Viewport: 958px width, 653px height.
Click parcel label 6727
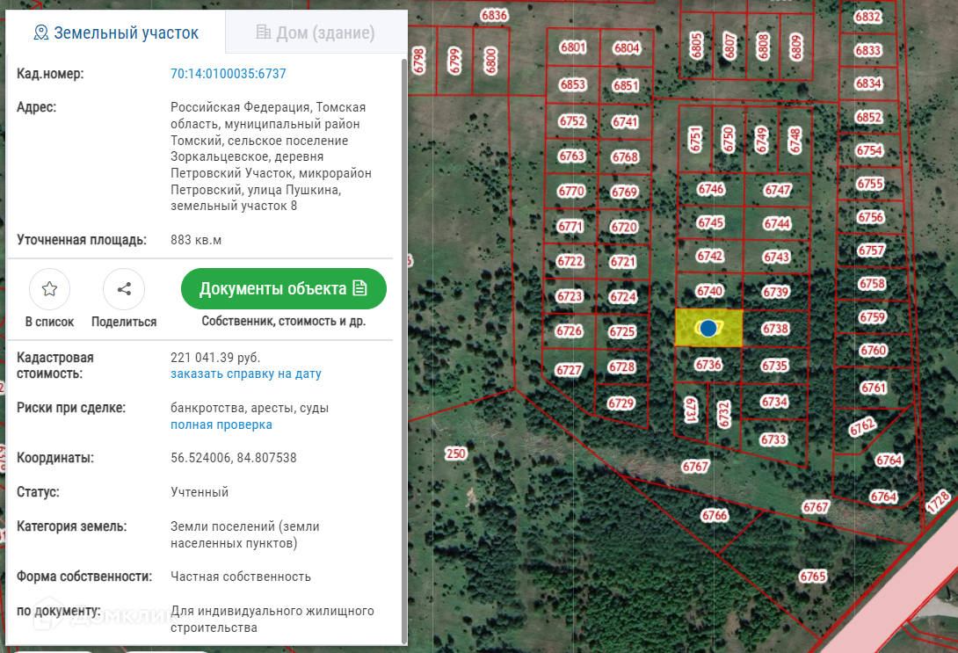tap(568, 370)
